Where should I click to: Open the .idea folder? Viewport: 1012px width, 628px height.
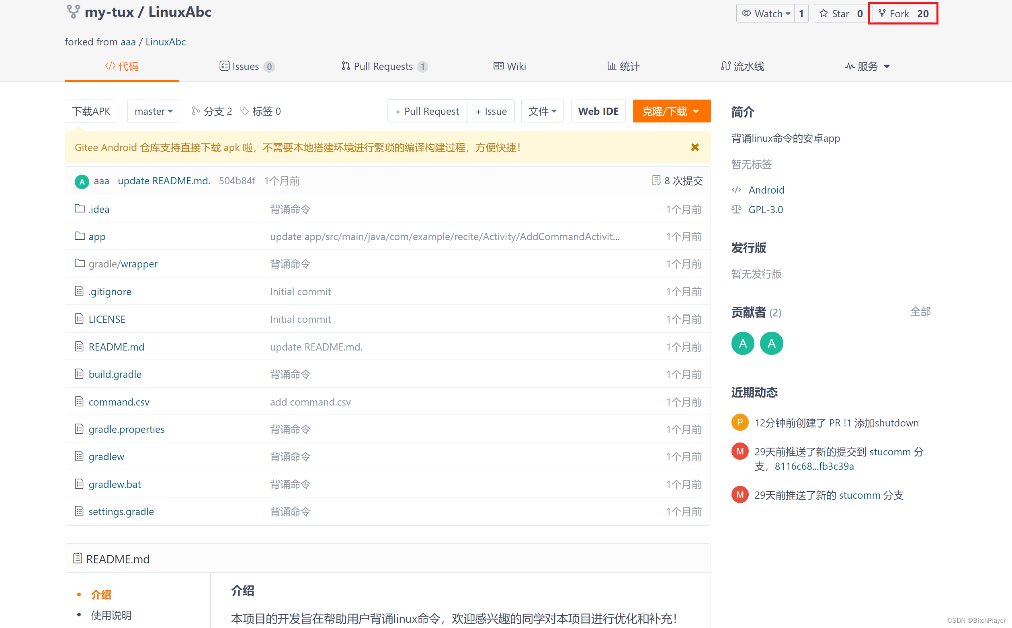(99, 209)
